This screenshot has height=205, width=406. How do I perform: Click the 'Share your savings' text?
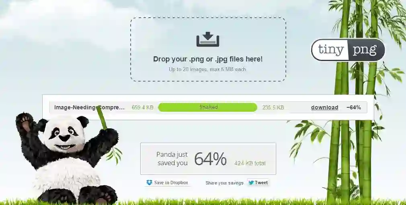224,183
